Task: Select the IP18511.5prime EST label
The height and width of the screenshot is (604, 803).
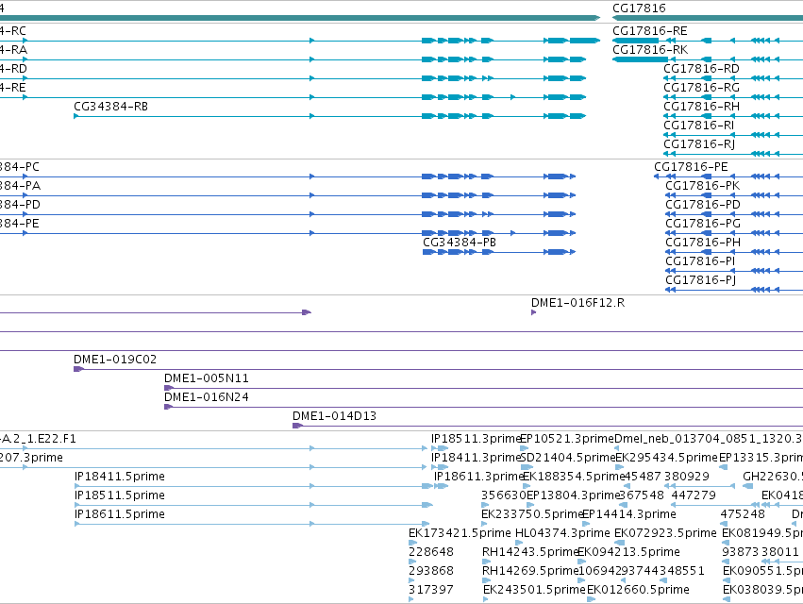Action: (x=120, y=495)
